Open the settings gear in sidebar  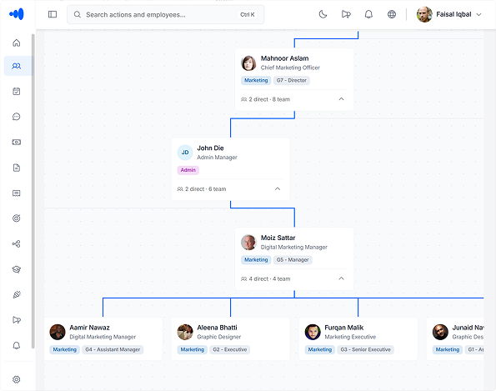click(17, 379)
